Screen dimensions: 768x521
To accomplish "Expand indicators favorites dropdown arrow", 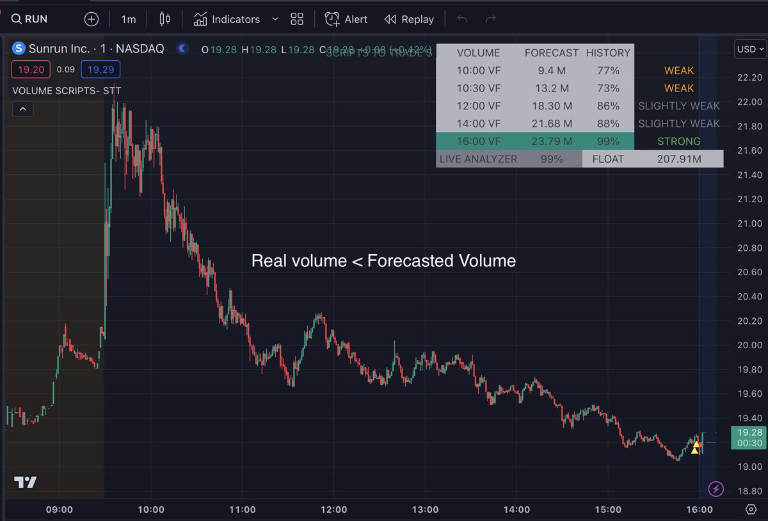I will pos(275,19).
